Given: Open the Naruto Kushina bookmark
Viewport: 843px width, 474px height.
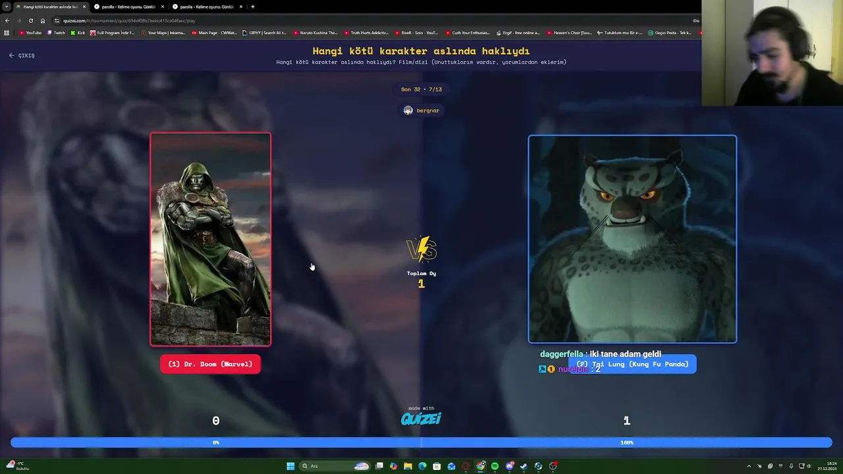Looking at the screenshot, I should pyautogui.click(x=315, y=33).
